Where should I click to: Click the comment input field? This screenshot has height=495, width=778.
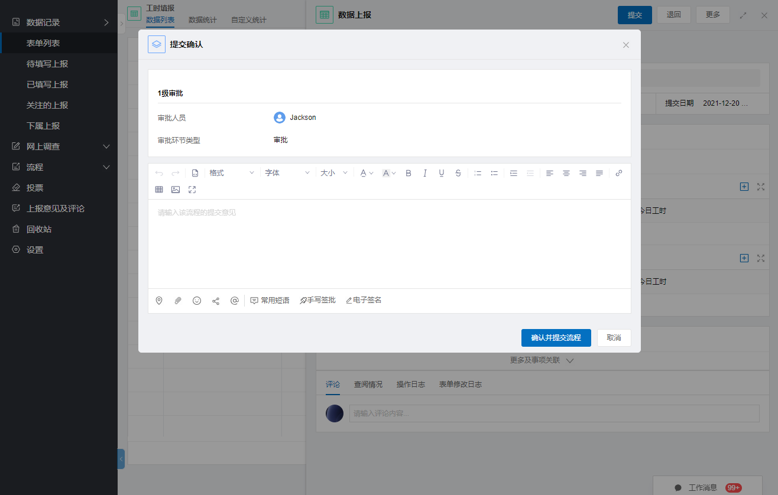click(x=554, y=413)
